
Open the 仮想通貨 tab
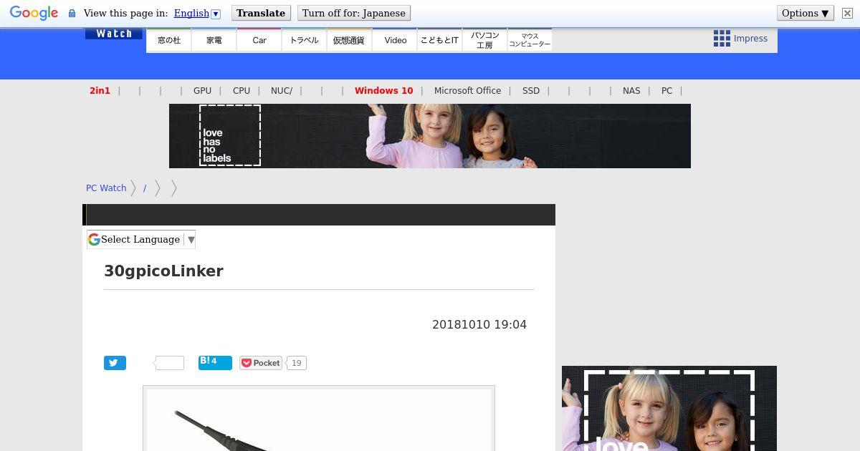(x=349, y=40)
